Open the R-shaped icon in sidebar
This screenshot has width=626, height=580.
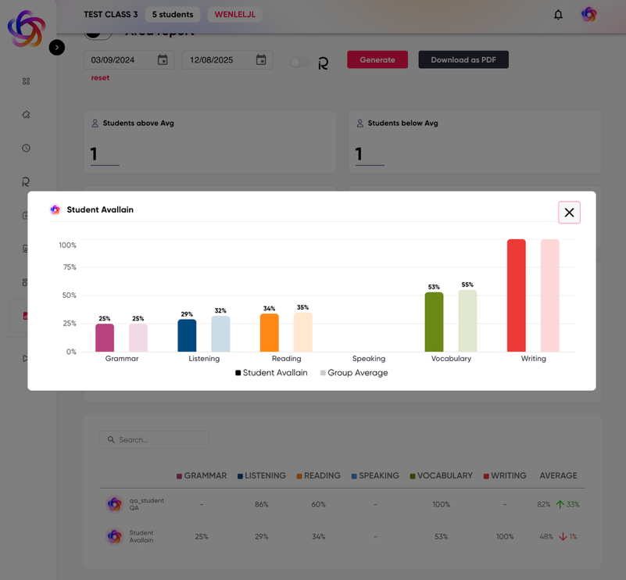[26, 182]
